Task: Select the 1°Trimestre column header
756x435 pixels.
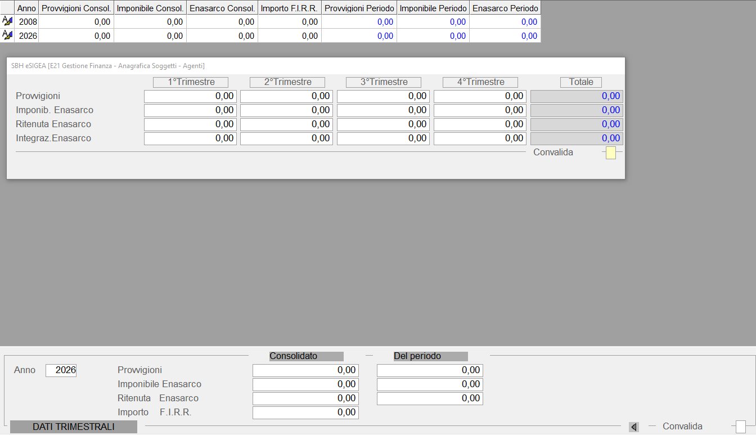Action: pyautogui.click(x=191, y=82)
